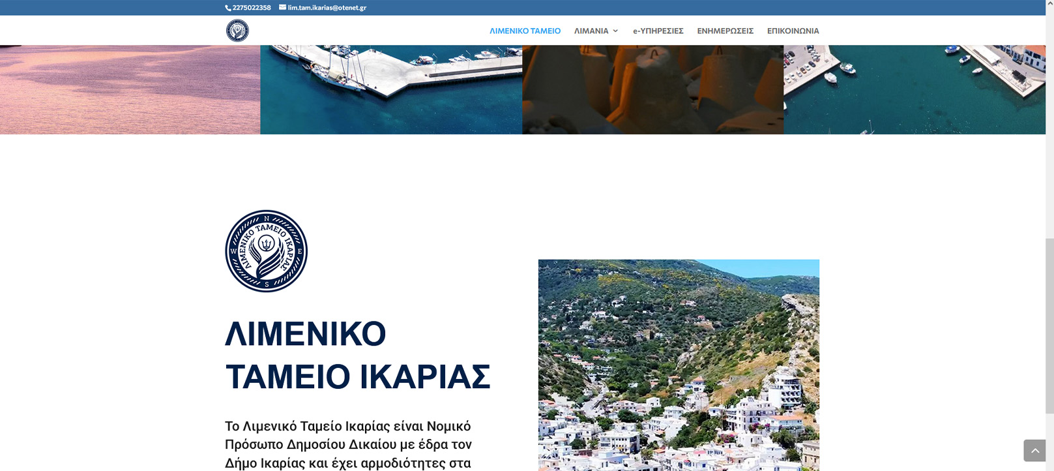Click the phone number 2275022358
This screenshot has height=471, width=1054.
pos(252,8)
